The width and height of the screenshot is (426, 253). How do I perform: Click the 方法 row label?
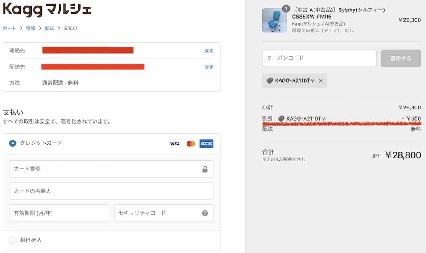[x=14, y=83]
